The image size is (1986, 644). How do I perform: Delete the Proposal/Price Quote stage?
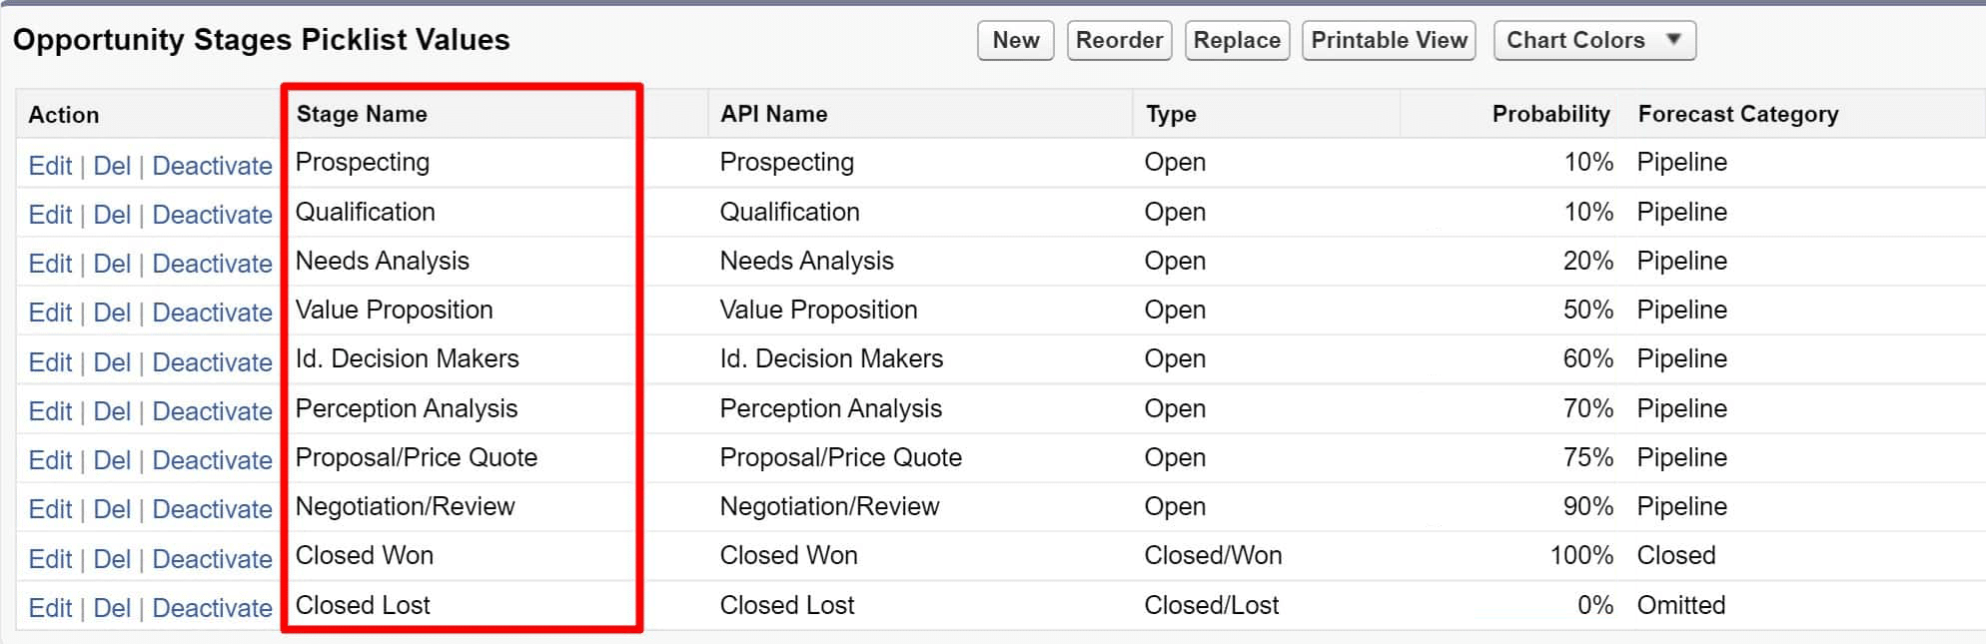click(x=112, y=460)
